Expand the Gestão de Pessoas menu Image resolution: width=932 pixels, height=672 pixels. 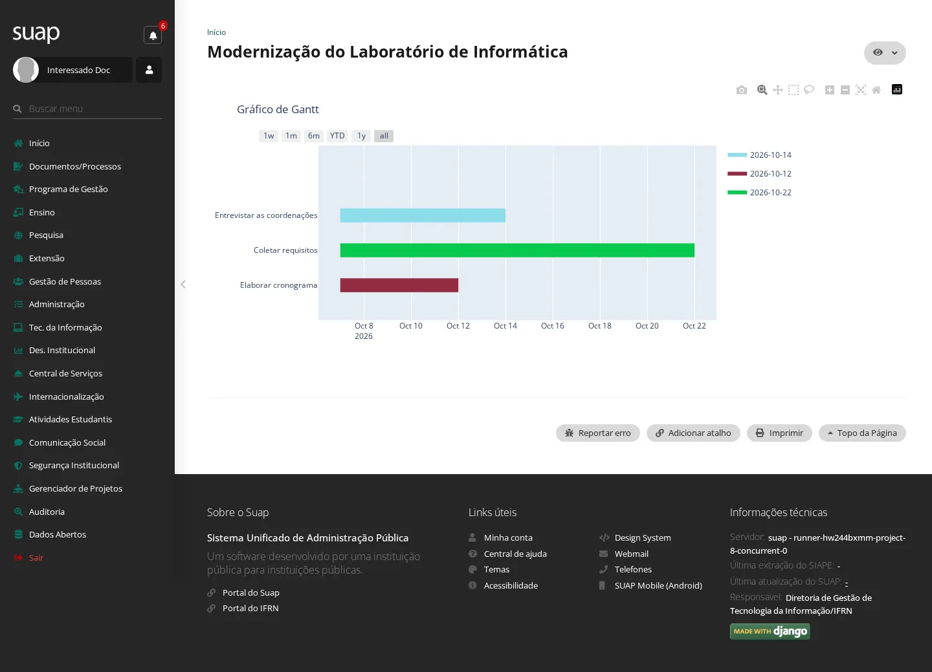point(87,281)
